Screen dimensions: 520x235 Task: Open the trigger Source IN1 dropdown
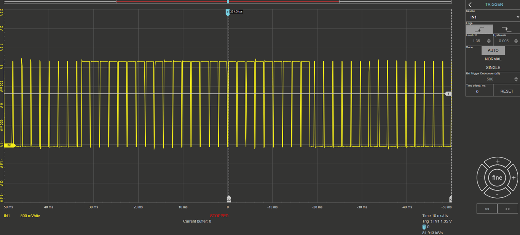click(493, 17)
